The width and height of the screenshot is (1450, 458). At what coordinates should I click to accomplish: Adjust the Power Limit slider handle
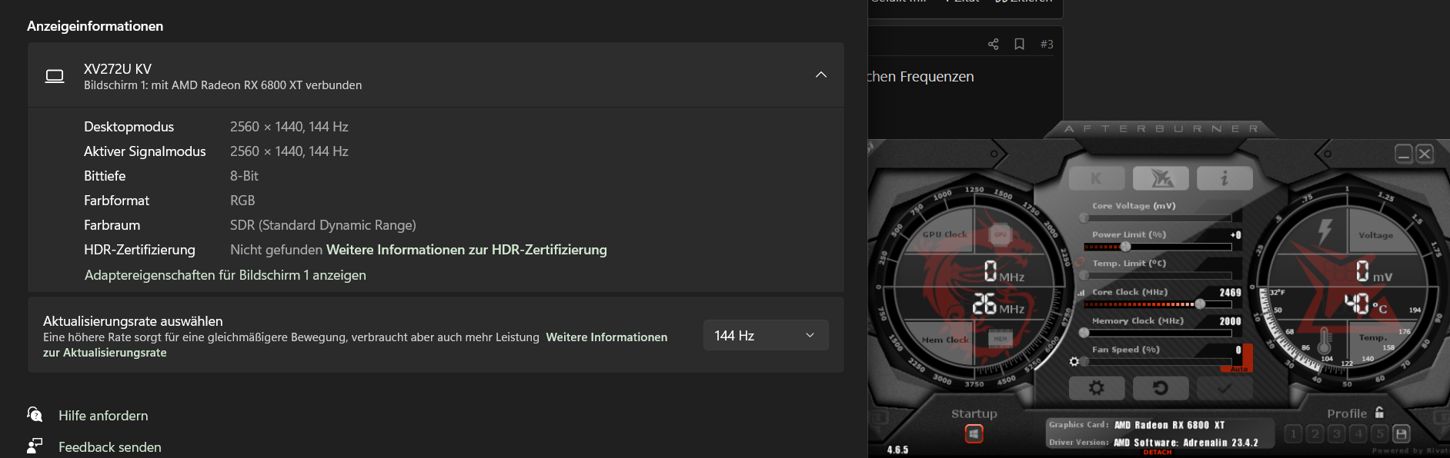[1125, 247]
